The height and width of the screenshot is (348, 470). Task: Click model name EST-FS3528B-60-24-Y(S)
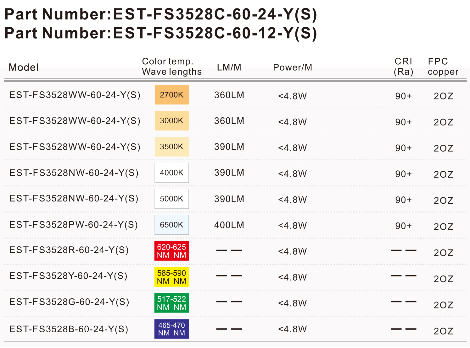click(69, 329)
